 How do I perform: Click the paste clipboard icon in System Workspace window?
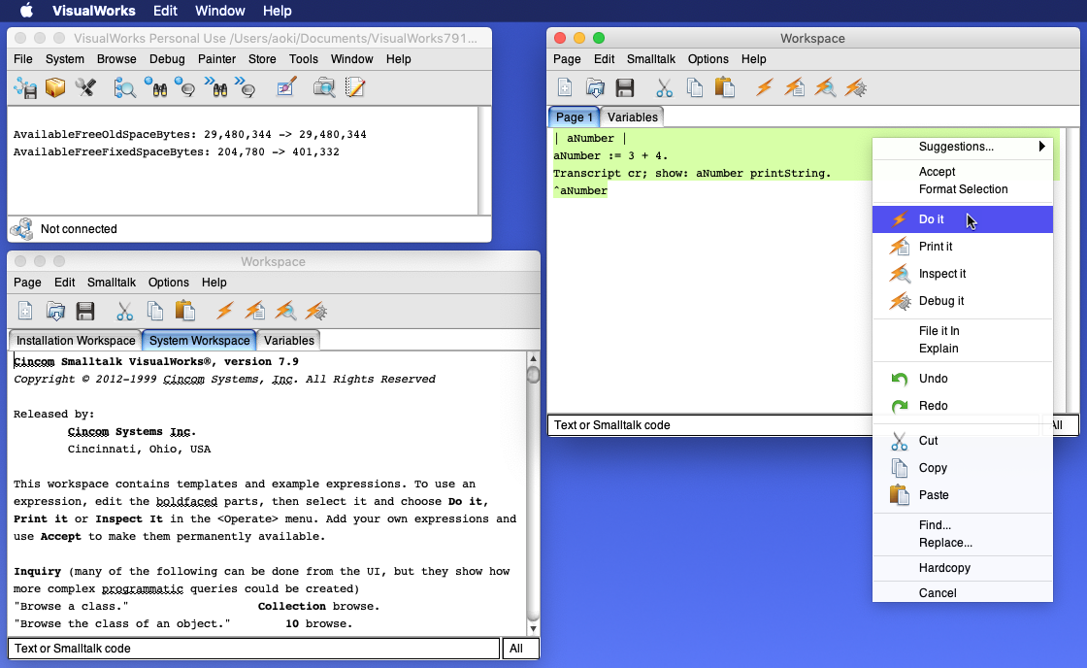click(x=185, y=312)
